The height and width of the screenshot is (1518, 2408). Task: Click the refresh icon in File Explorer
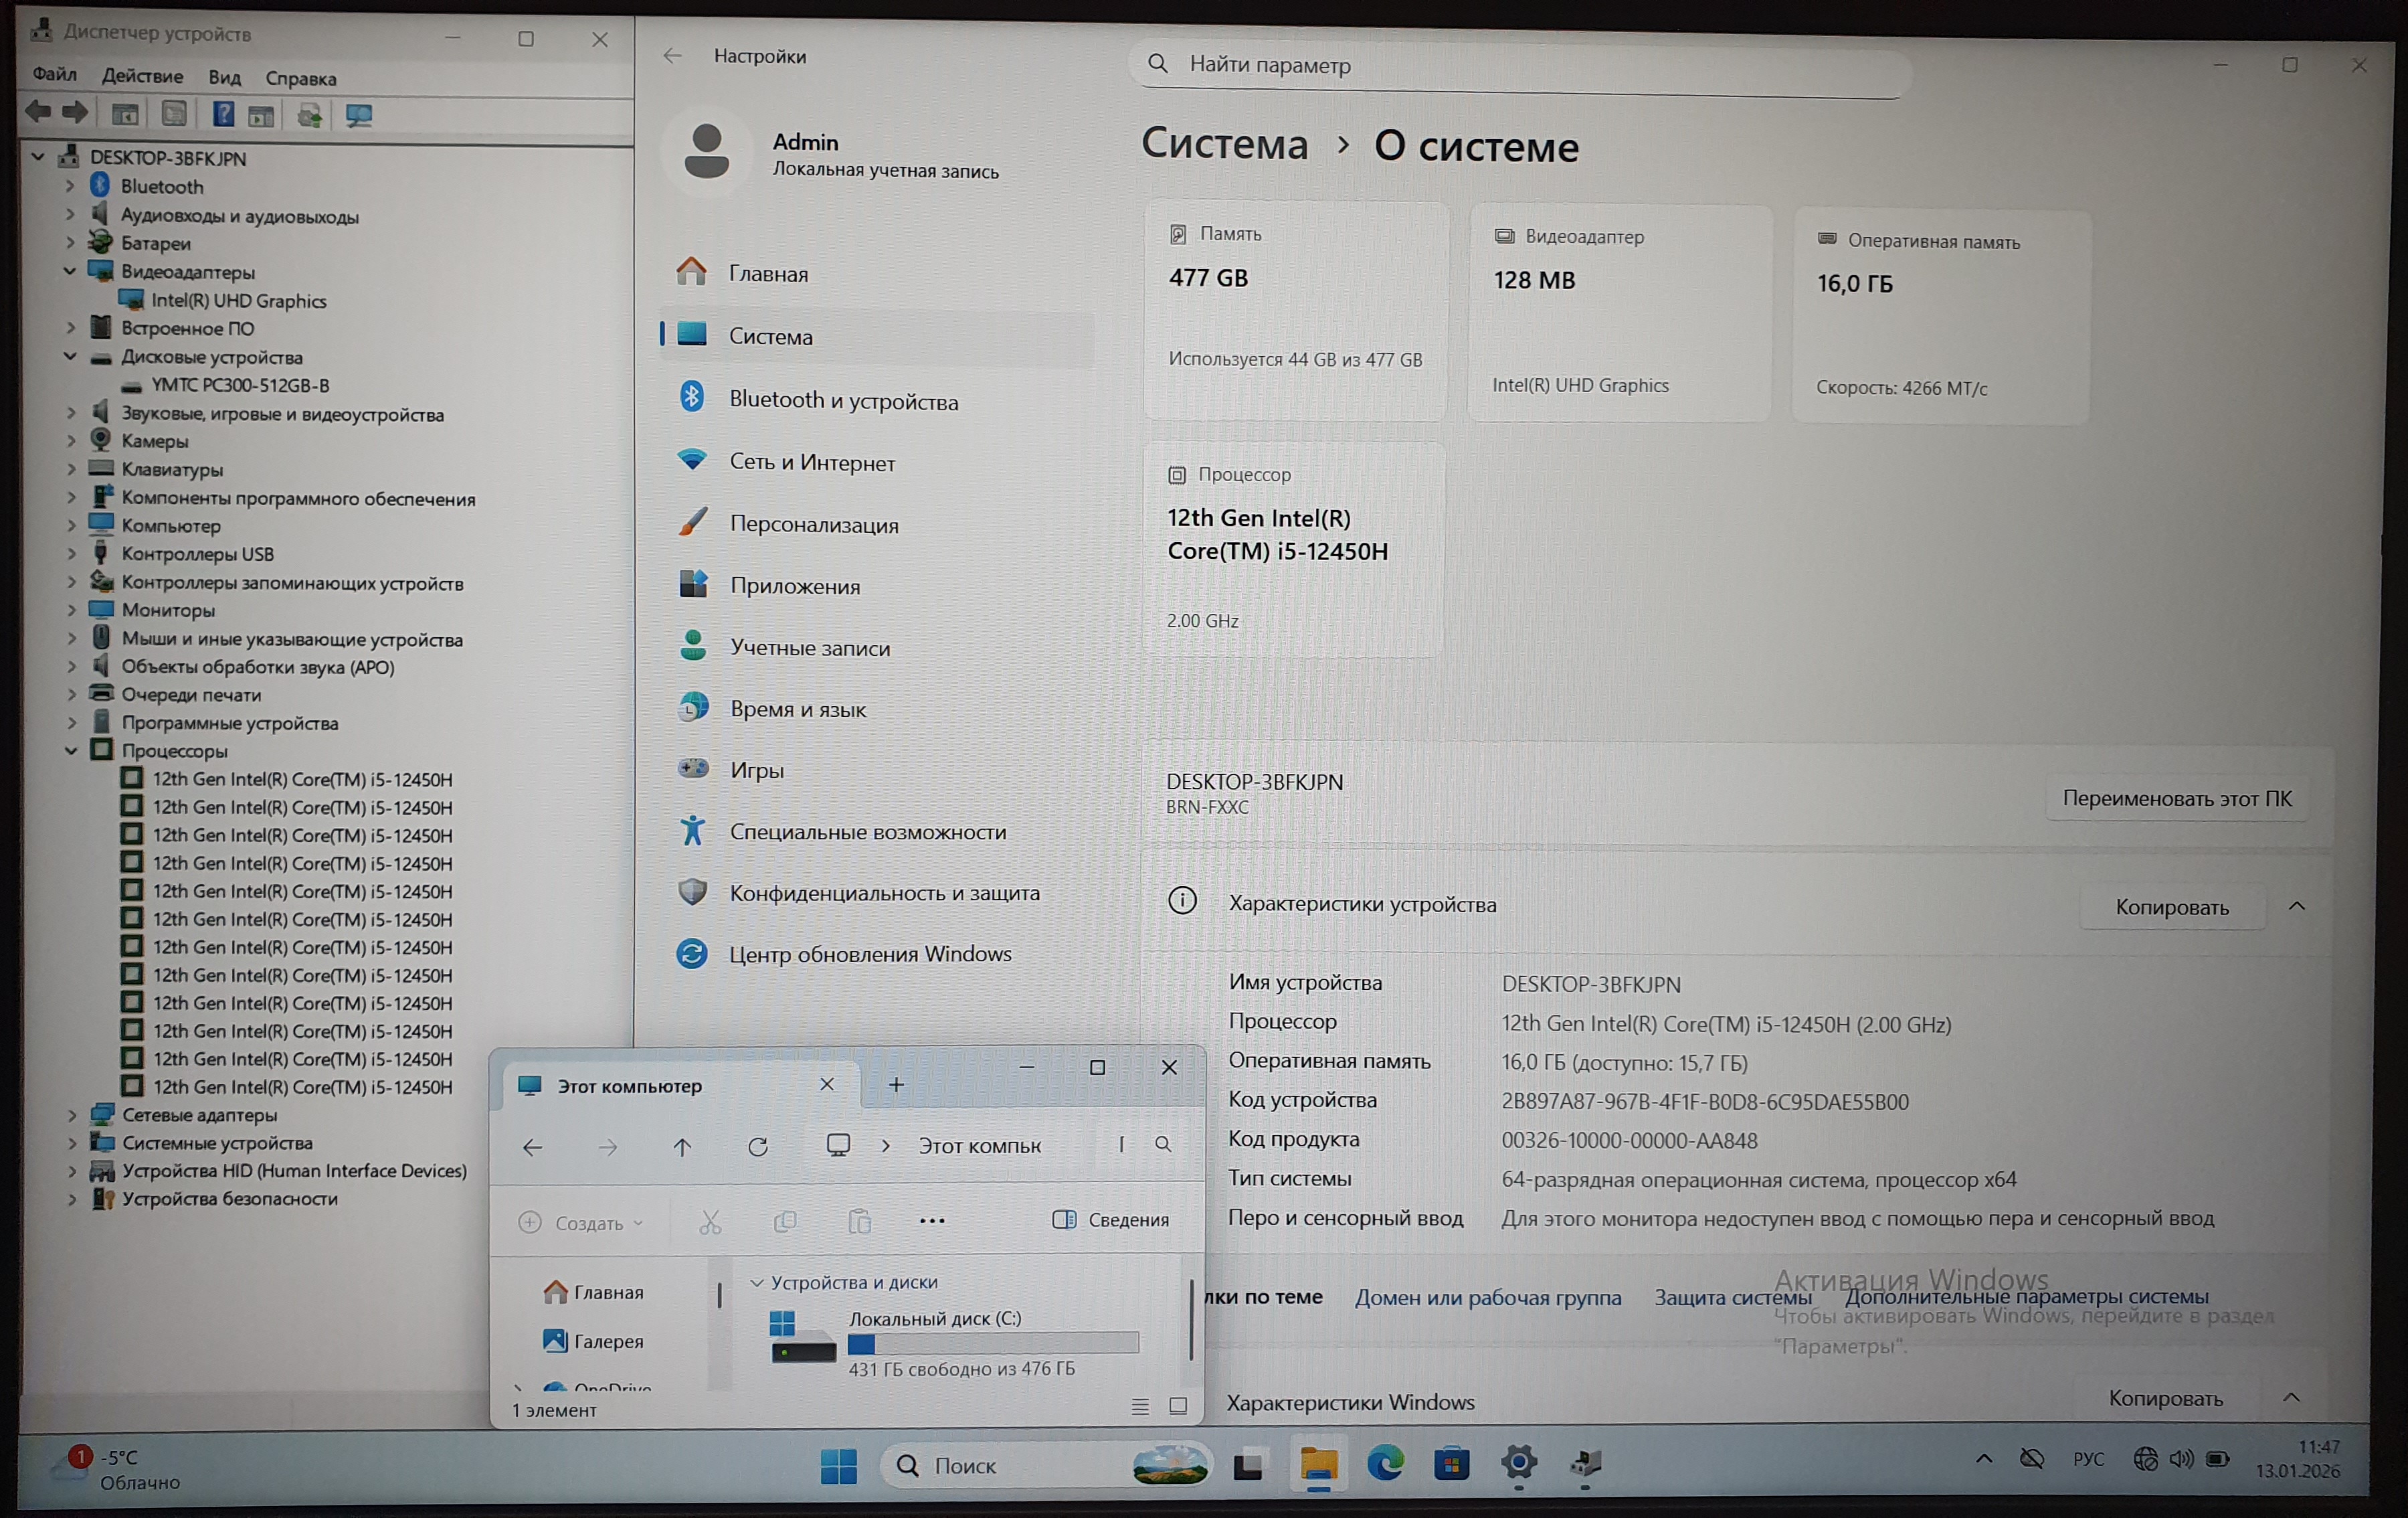(758, 1147)
